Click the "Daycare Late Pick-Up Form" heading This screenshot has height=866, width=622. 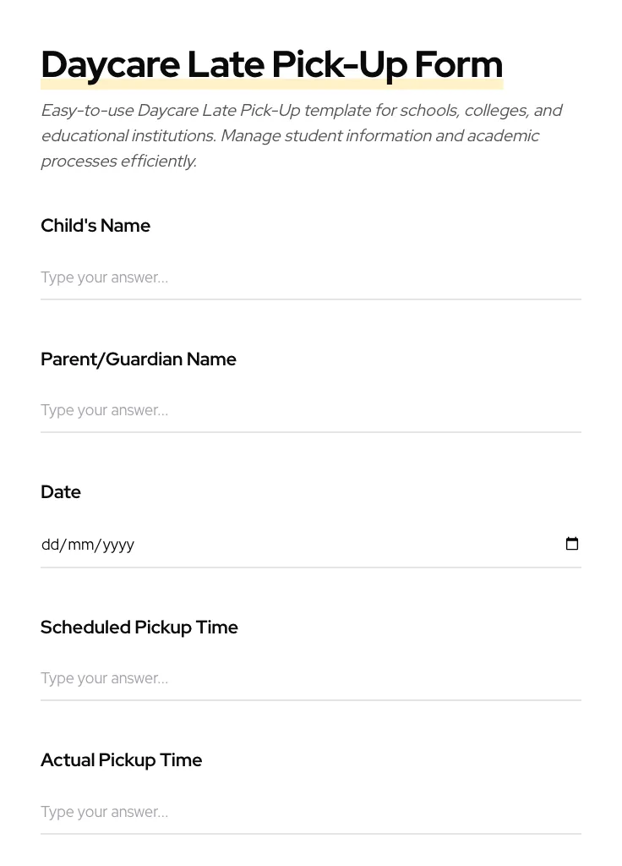coord(271,64)
